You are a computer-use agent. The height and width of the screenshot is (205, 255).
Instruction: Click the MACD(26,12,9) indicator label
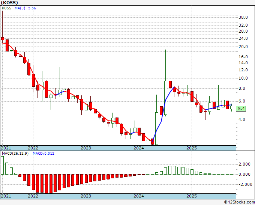[x=15, y=154]
